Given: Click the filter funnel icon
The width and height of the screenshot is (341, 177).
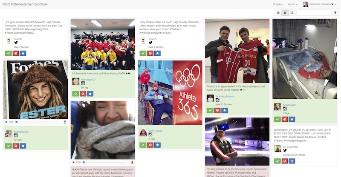Looking at the screenshot, I should coord(335,13).
